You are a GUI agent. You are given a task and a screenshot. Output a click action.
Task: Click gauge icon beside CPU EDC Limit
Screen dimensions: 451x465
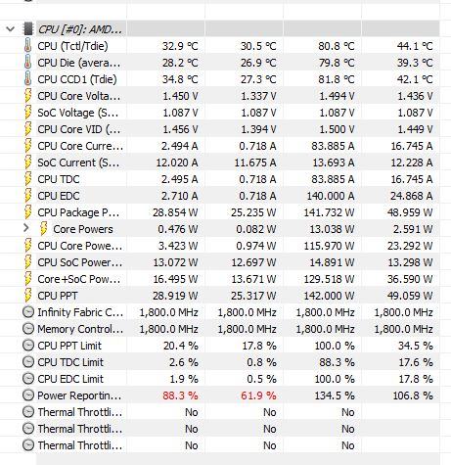click(28, 379)
